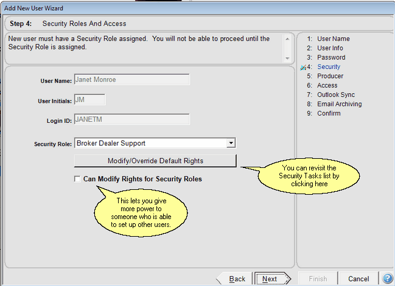Go Back to the previous step
This screenshot has width=395, height=286.
[x=234, y=279]
